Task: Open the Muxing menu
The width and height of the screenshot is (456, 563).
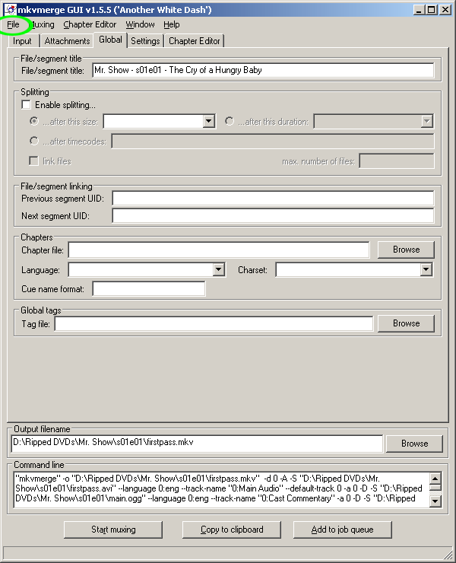Action: pos(43,24)
